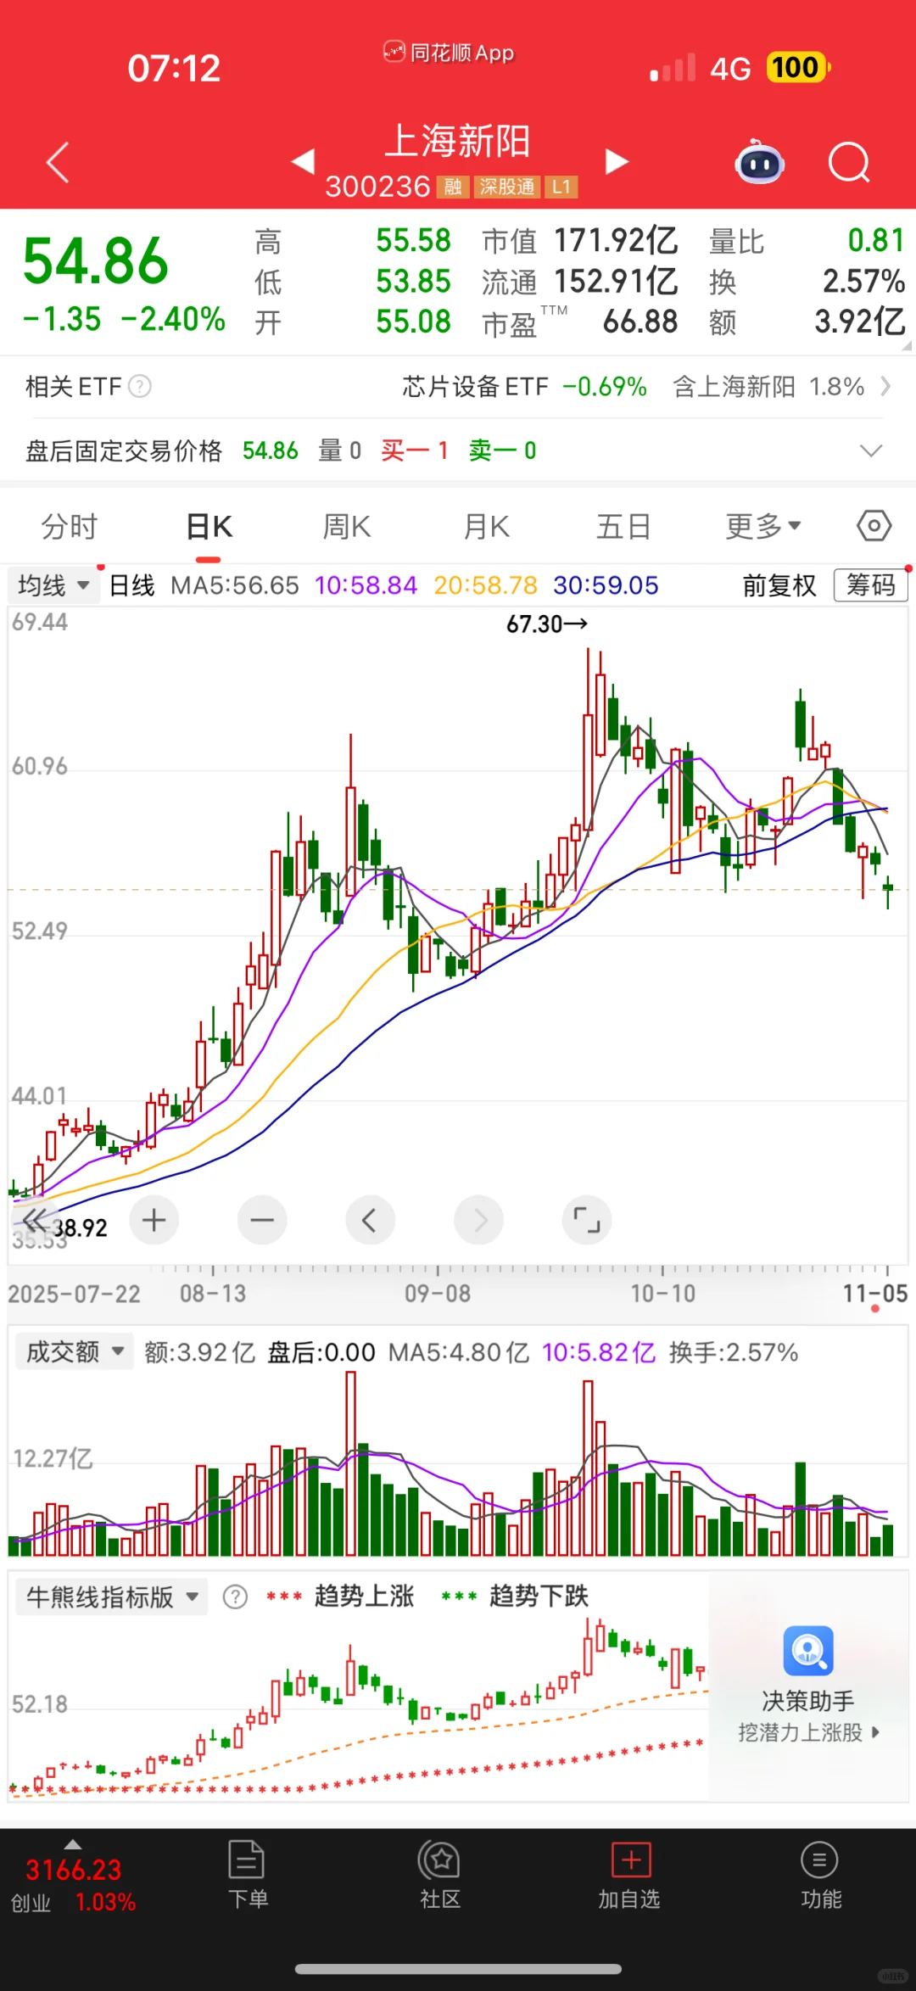Tap the 67.30 high price marker

tap(547, 624)
